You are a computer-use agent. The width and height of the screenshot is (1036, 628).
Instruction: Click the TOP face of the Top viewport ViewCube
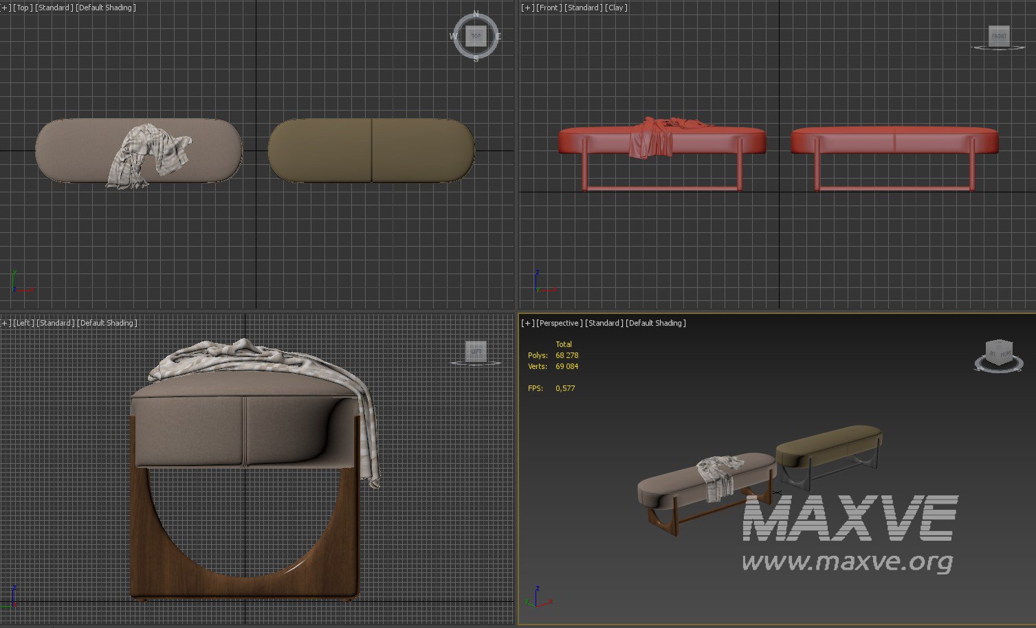coord(475,36)
